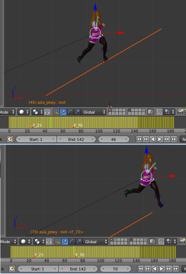Image resolution: width=186 pixels, height=274 pixels.
Task: Jump to start frame in upper timeline
Action: tap(139, 139)
